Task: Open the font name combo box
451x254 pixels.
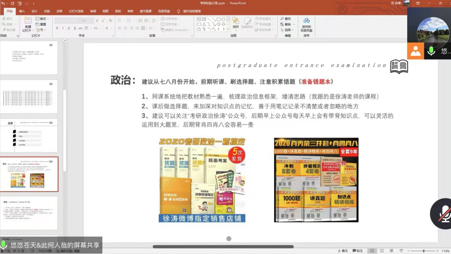Action: (x=68, y=21)
